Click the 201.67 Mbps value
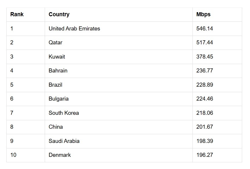Viewport: 250px width, 169px height. (204, 127)
